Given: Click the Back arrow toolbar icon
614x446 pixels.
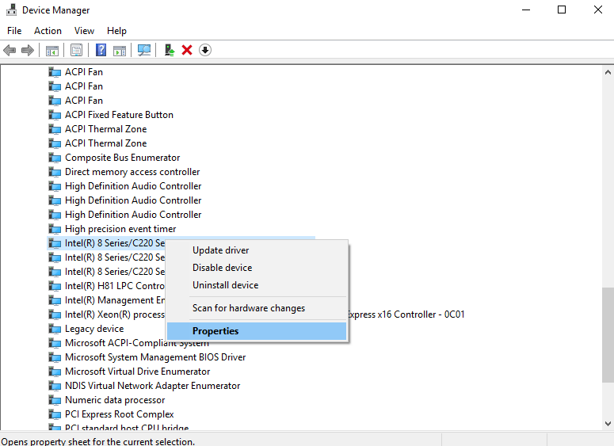Looking at the screenshot, I should (x=10, y=50).
